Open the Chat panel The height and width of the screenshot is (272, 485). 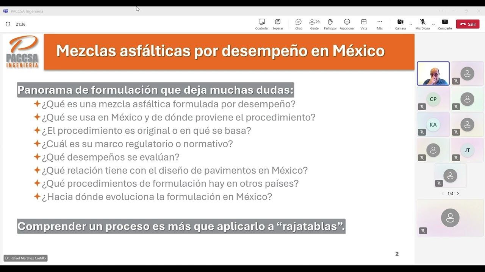tap(299, 24)
